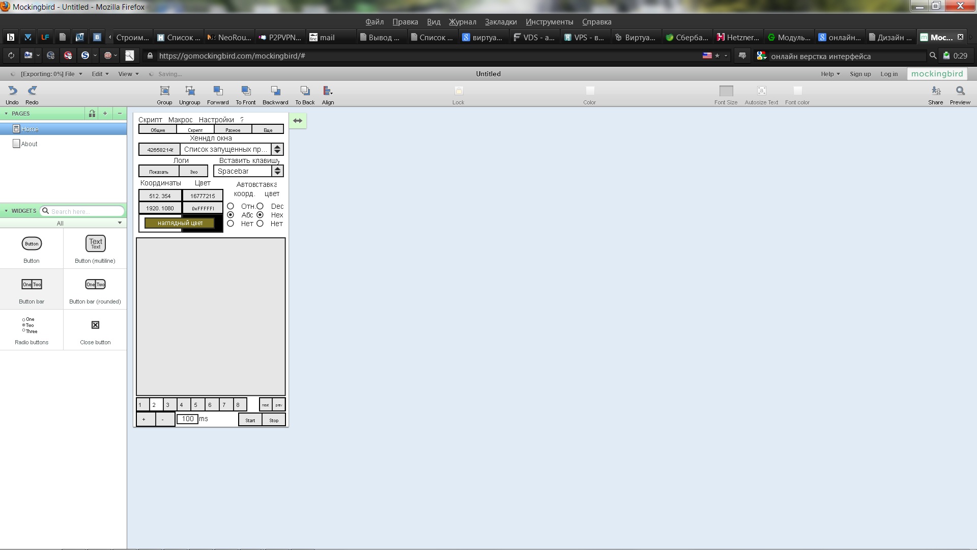977x550 pixels.
Task: Click the Sign up link
Action: click(860, 74)
